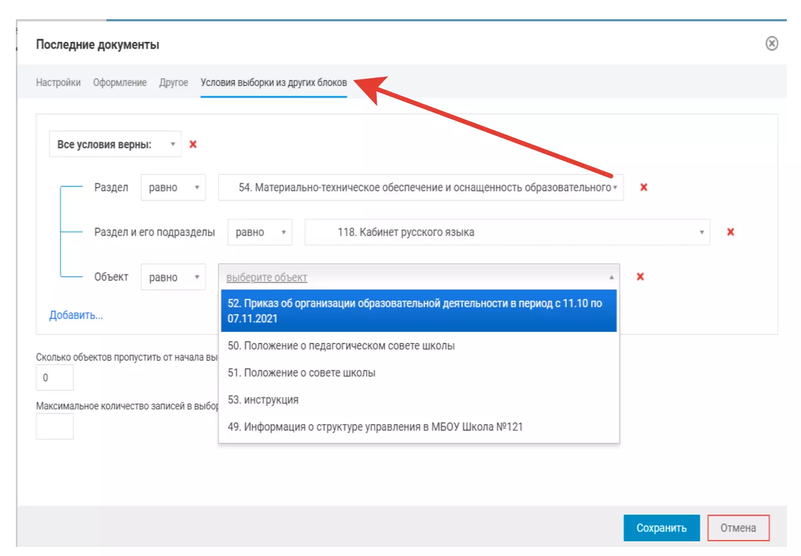Viewport: 801px width, 556px height.
Task: Click the Сохранить button
Action: pyautogui.click(x=661, y=528)
